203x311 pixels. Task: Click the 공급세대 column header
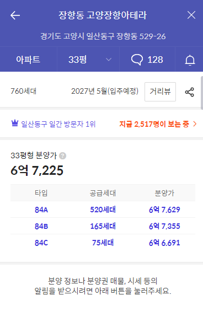point(103,193)
